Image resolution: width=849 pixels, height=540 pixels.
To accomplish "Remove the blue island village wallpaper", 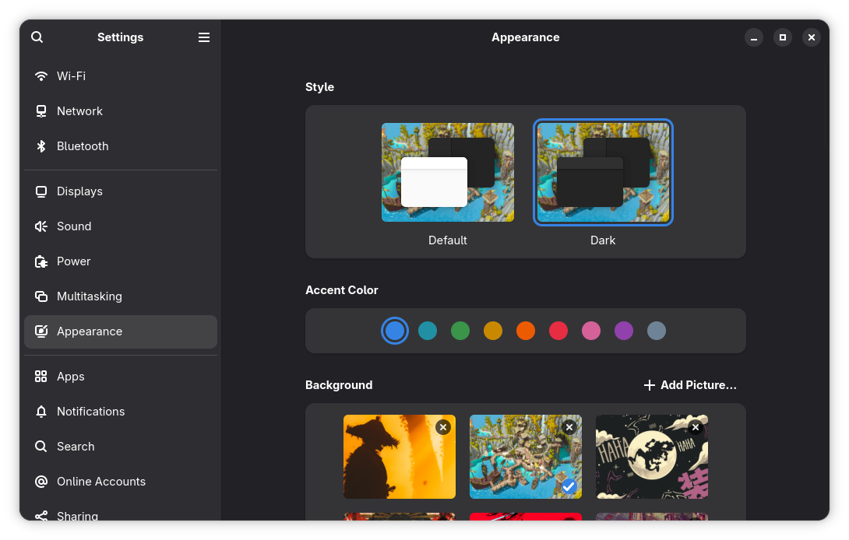I will [569, 427].
